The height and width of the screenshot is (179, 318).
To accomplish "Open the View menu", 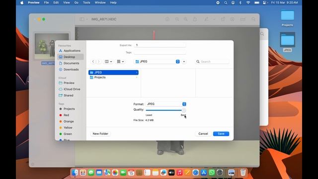I will [66, 2].
